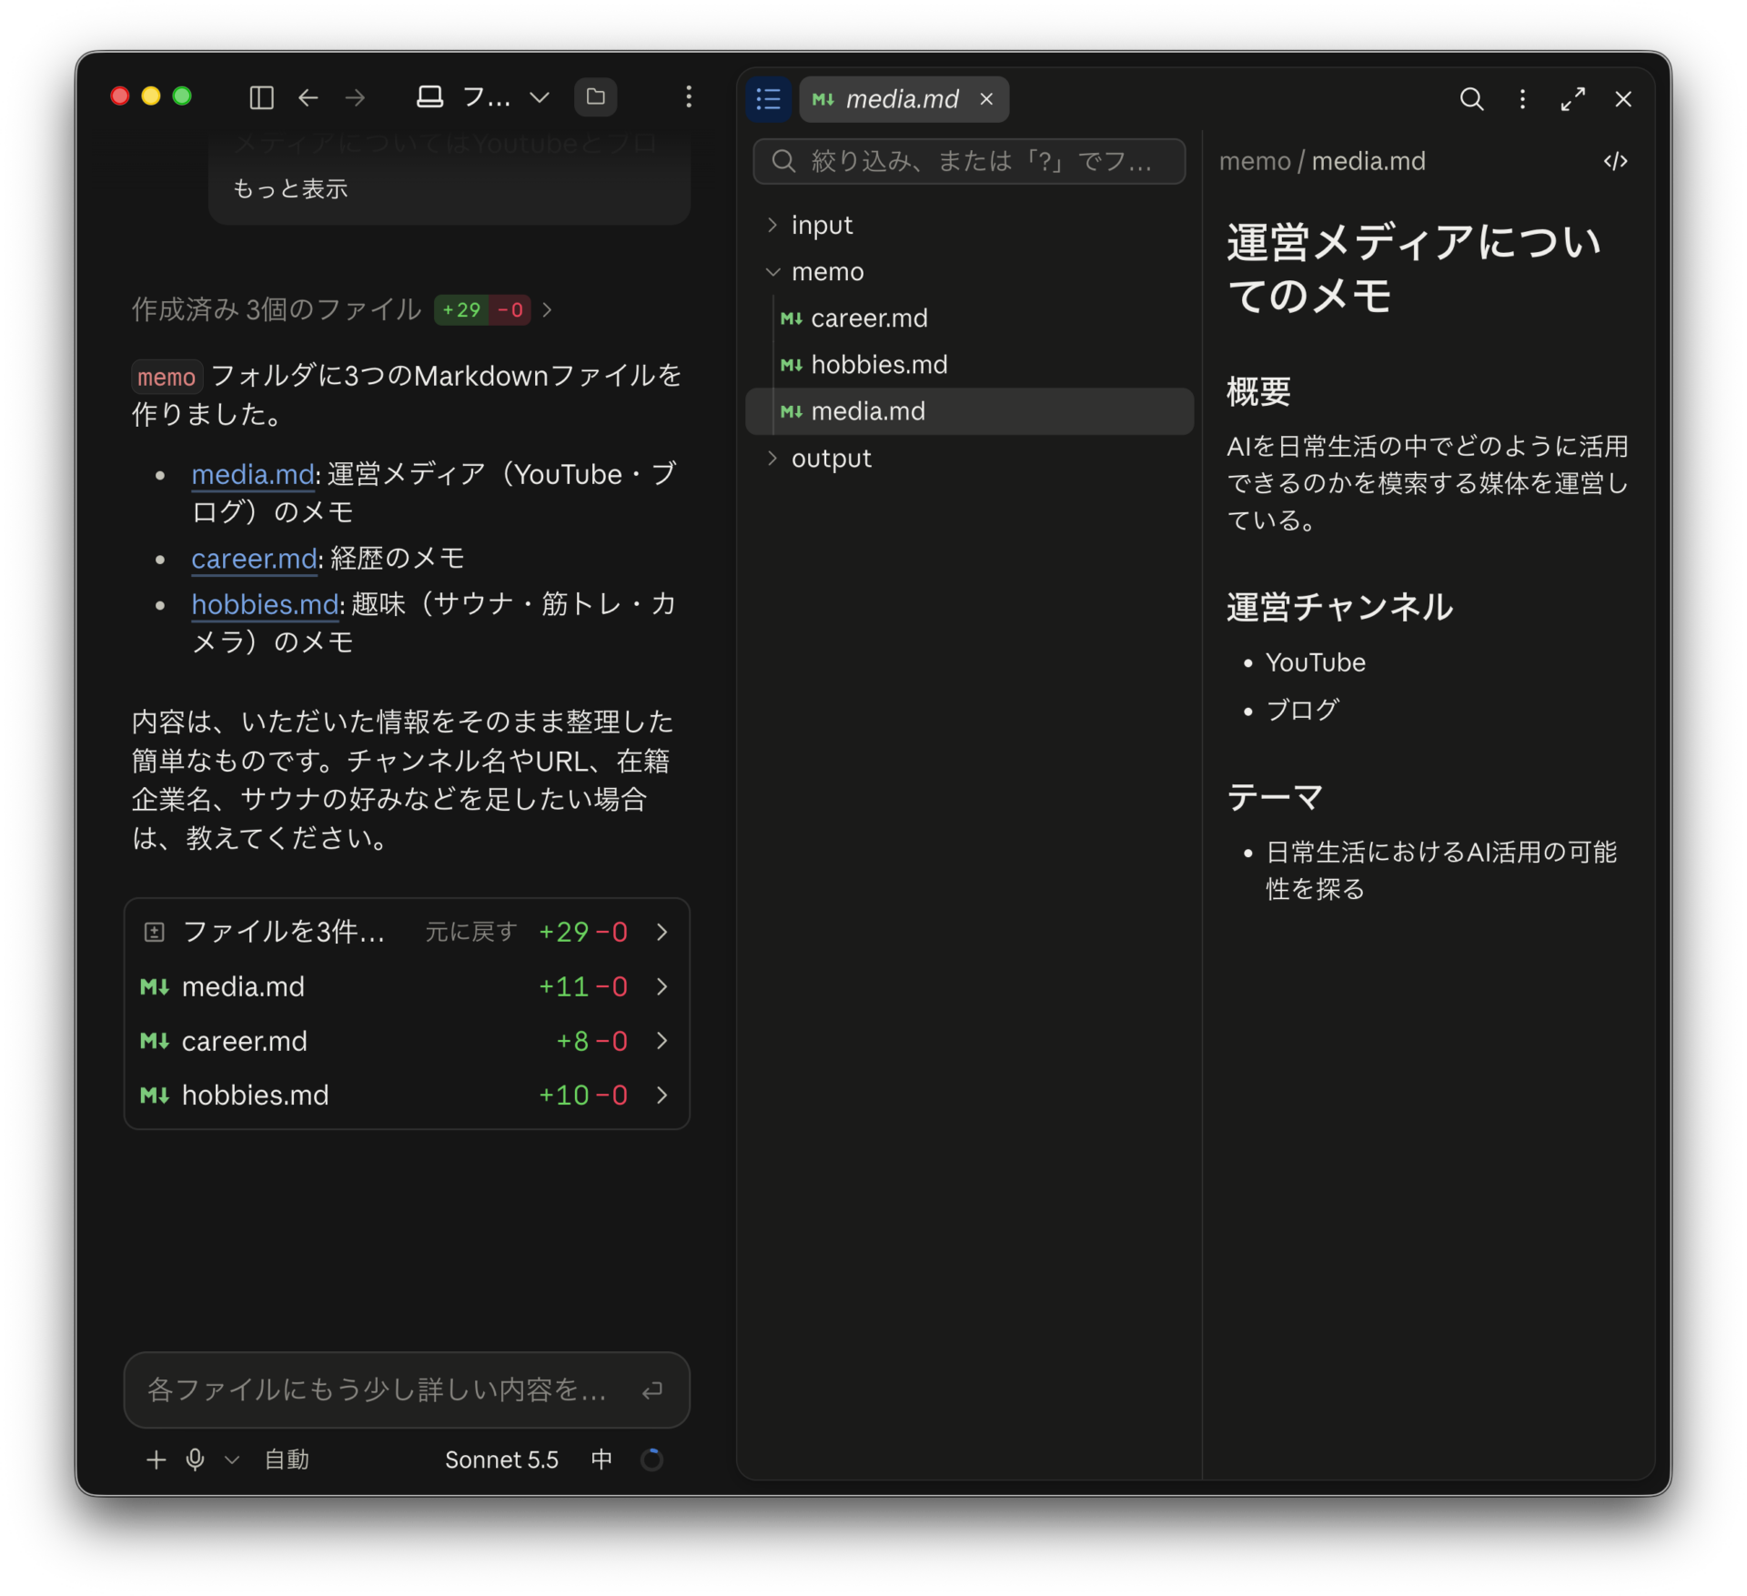The width and height of the screenshot is (1747, 1596).
Task: Open career.md diff row +8 -0
Action: point(406,1040)
